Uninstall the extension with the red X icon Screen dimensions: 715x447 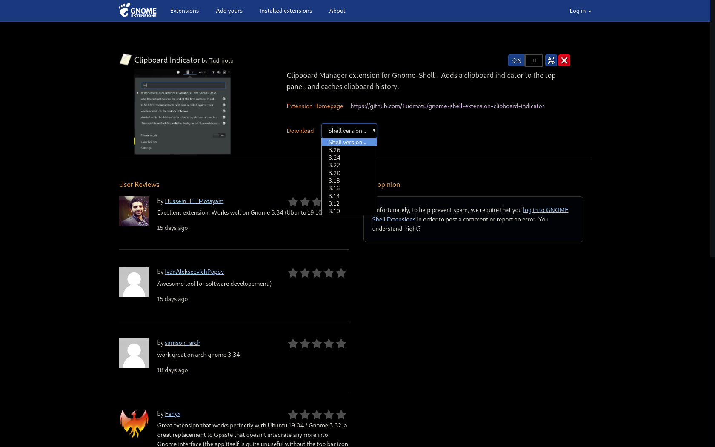coord(564,60)
